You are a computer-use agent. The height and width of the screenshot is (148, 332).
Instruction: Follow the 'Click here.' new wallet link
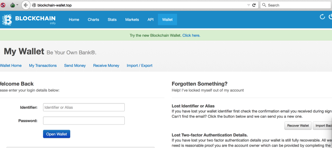tap(191, 35)
